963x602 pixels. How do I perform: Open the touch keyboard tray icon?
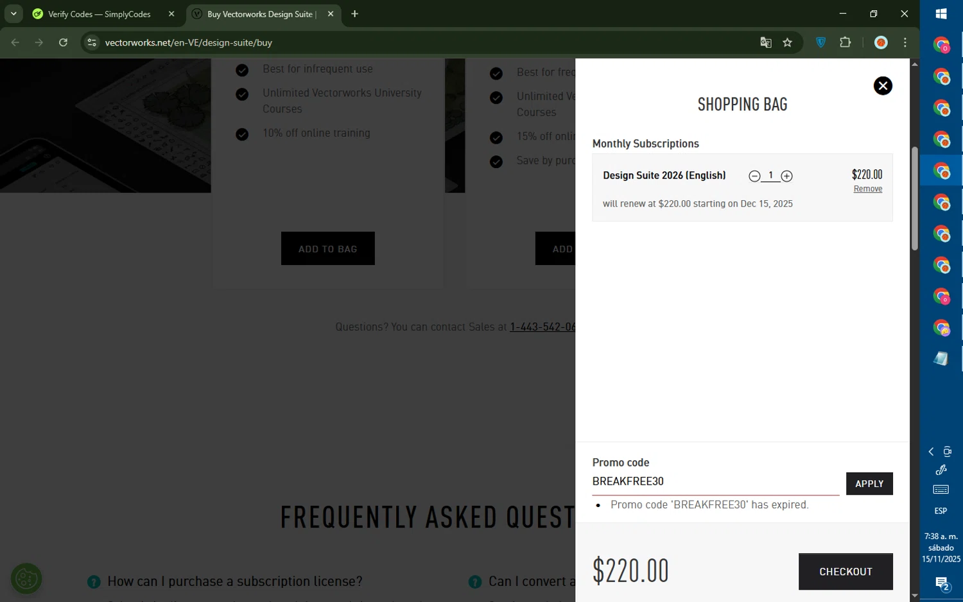click(941, 490)
